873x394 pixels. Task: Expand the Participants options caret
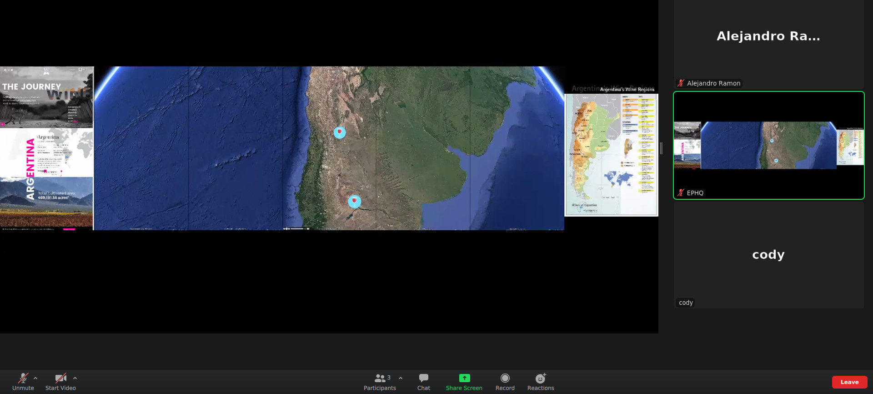point(401,378)
